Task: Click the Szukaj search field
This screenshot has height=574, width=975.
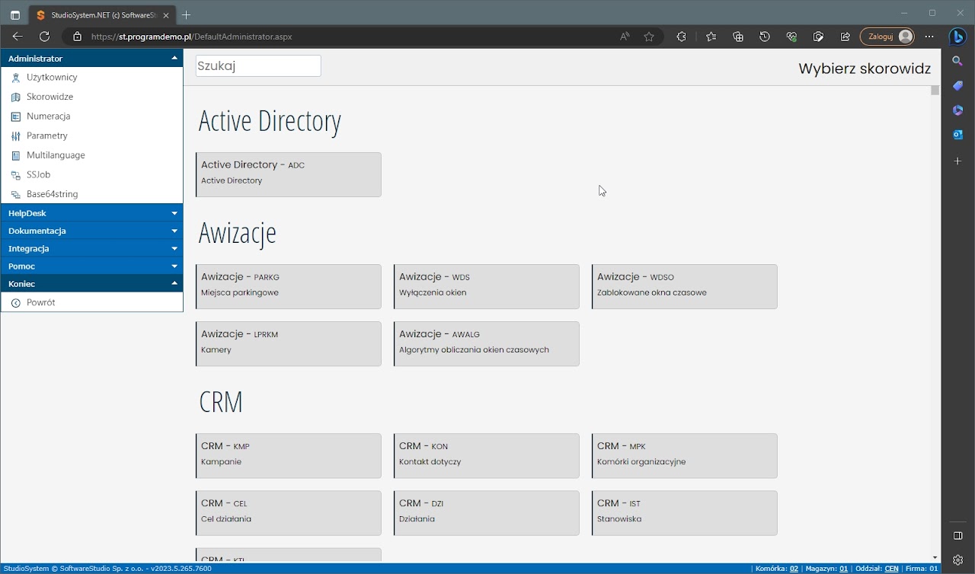Action: point(258,65)
